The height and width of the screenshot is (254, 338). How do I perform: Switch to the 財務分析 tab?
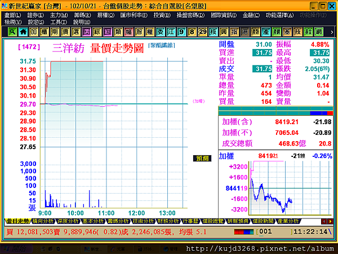(x=168, y=221)
